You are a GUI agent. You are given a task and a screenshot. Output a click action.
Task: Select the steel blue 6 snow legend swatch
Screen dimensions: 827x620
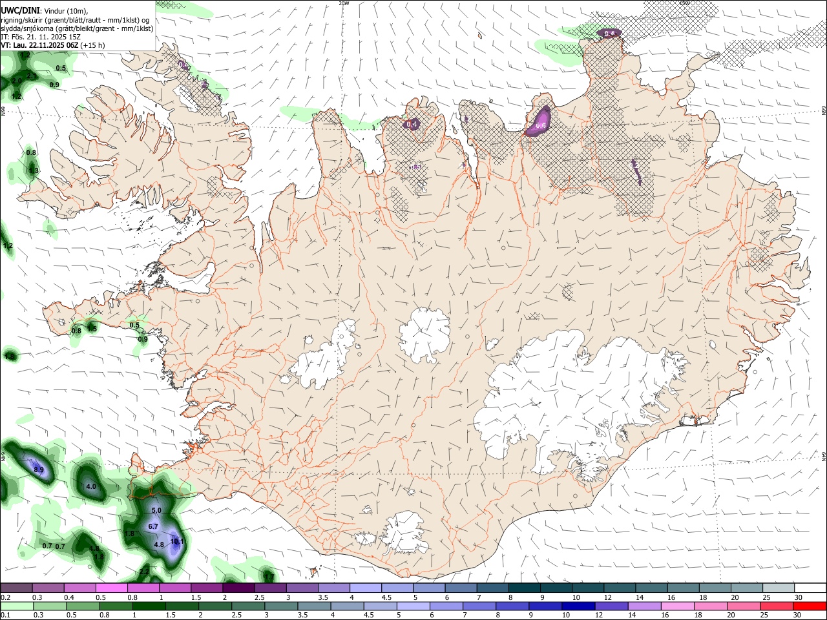point(461,588)
